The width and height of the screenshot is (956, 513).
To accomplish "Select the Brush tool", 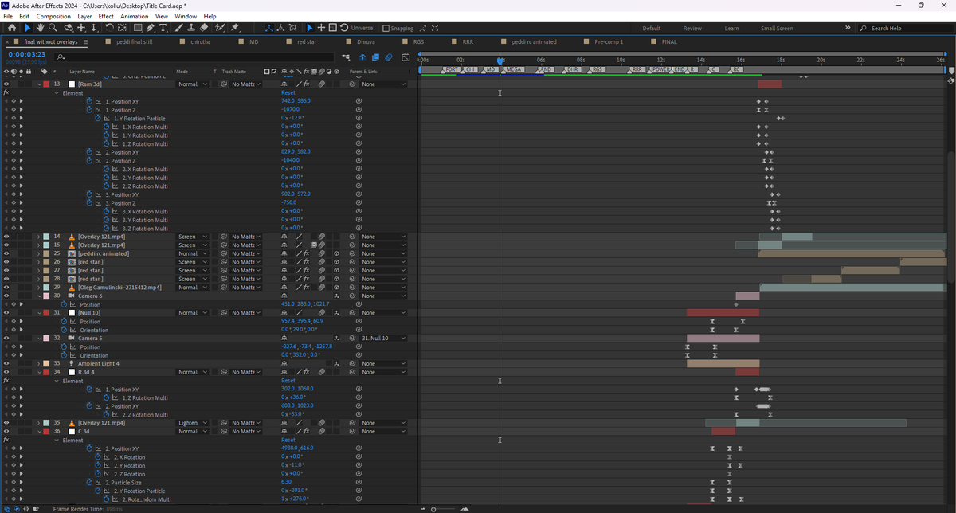I will [179, 28].
